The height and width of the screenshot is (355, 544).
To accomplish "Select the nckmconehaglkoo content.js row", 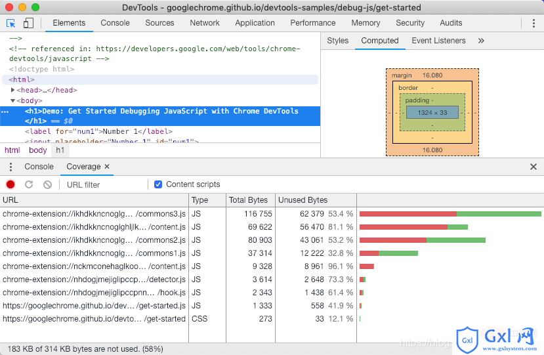I will [272, 266].
